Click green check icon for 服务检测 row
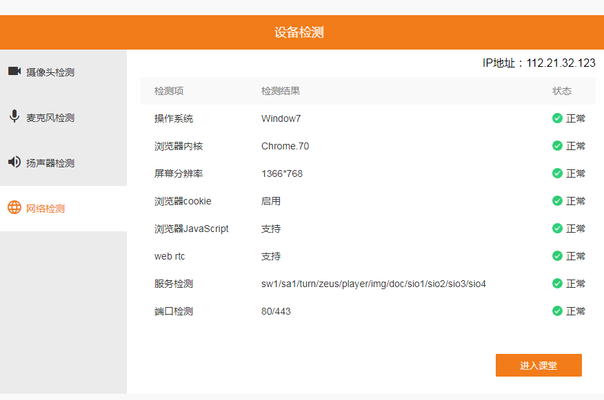This screenshot has height=400, width=604. tap(557, 284)
